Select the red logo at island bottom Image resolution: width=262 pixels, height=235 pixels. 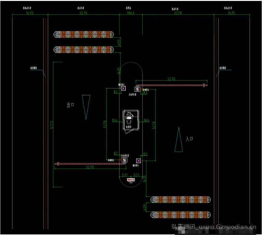click(x=131, y=179)
